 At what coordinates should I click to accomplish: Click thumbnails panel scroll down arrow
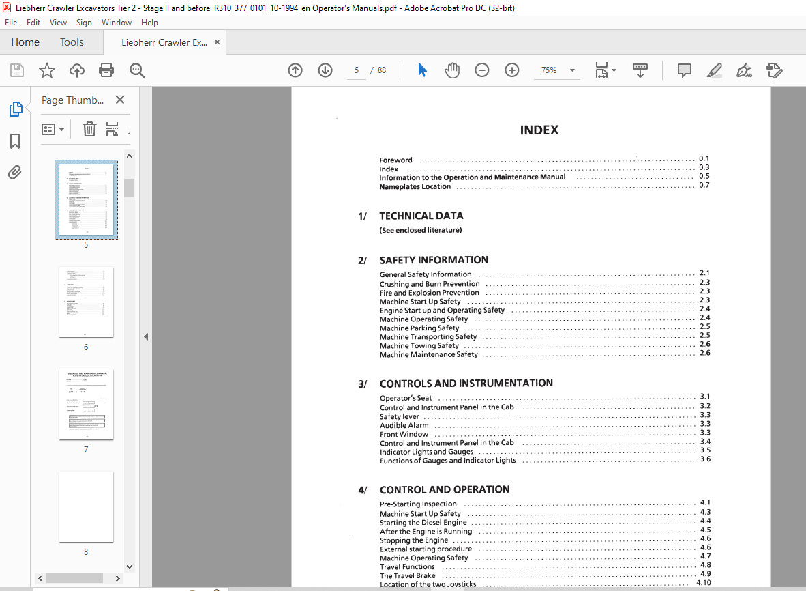(129, 567)
